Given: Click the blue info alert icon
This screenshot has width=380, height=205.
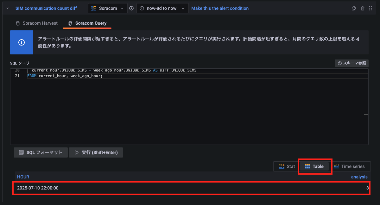Looking at the screenshot, I should pyautogui.click(x=22, y=42).
